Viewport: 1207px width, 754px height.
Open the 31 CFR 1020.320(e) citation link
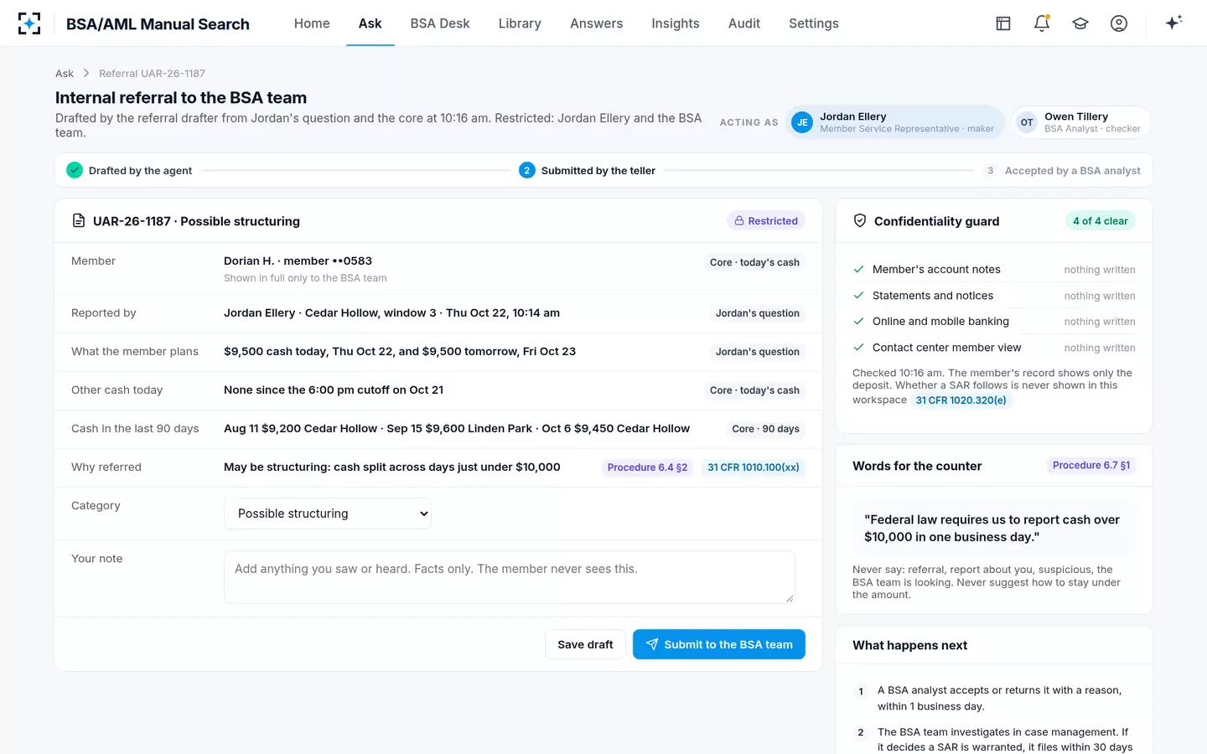[x=961, y=400]
